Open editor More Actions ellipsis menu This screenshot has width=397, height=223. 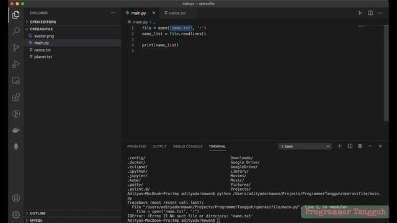coord(380,13)
